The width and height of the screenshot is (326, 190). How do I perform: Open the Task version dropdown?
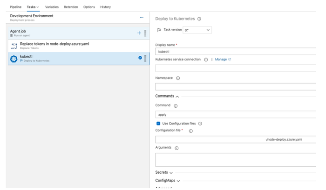(x=197, y=30)
